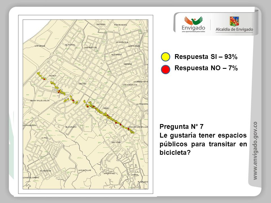Screen dimensions: 271x203
Task: Select the red Respuesta NO legend circle
Action: 166,69
